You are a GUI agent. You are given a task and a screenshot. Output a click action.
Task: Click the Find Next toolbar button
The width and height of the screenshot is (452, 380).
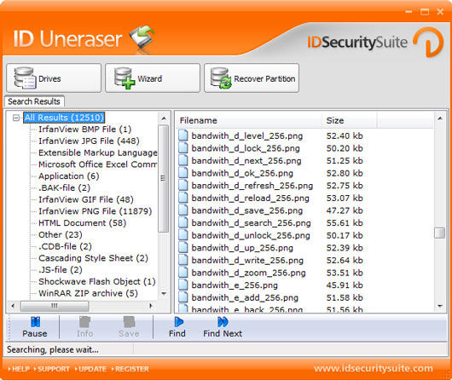tap(223, 327)
